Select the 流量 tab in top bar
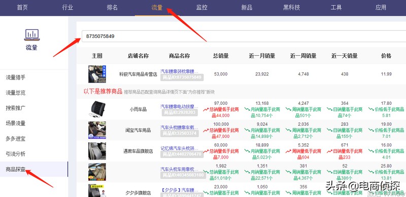The height and width of the screenshot is (197, 406). [x=157, y=8]
